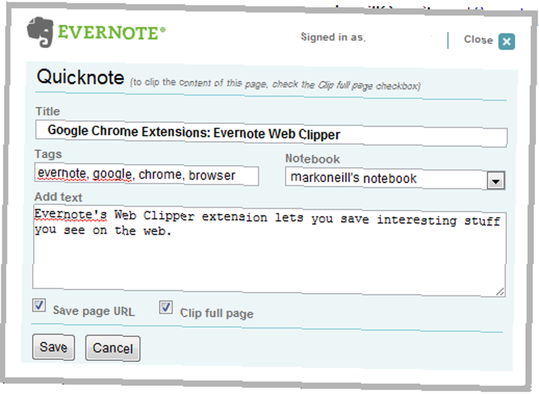Image resolution: width=539 pixels, height=394 pixels.
Task: Click inside the Add text textarea
Action: 269,251
